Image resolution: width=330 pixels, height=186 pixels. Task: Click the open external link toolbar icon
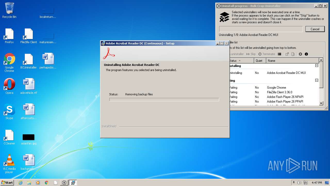pyautogui.click(x=287, y=54)
